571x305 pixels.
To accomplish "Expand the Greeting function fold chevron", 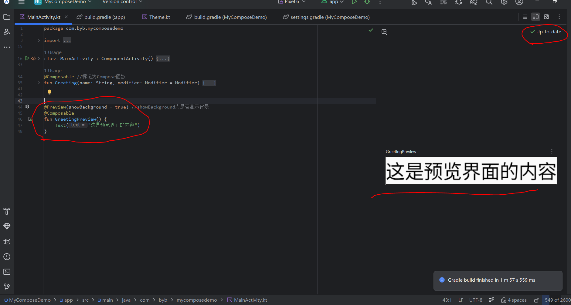I will [39, 83].
